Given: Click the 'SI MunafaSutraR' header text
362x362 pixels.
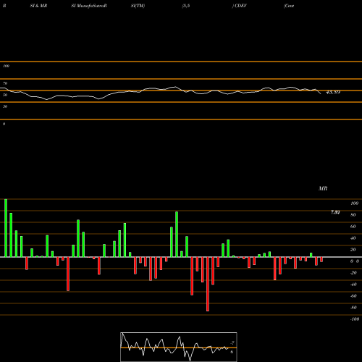Looking at the screenshot, I should point(89,6).
